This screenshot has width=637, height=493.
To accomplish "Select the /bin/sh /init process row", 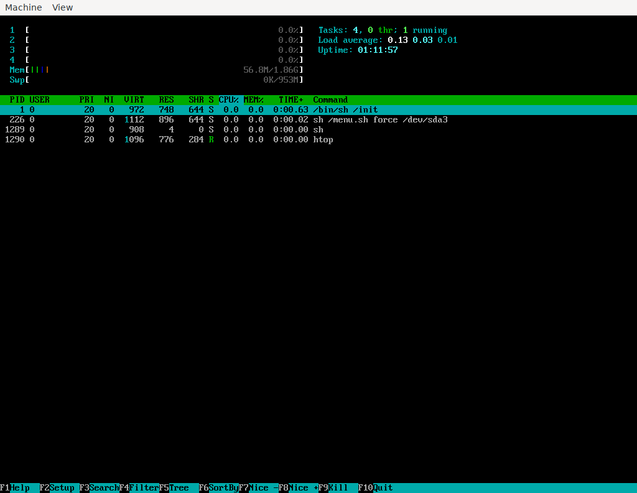I will pyautogui.click(x=318, y=109).
